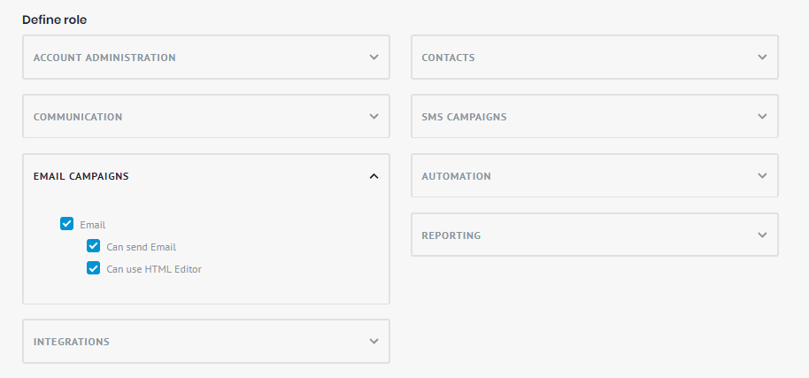The image size is (809, 378).
Task: Click the Integrations panel title
Action: point(72,342)
